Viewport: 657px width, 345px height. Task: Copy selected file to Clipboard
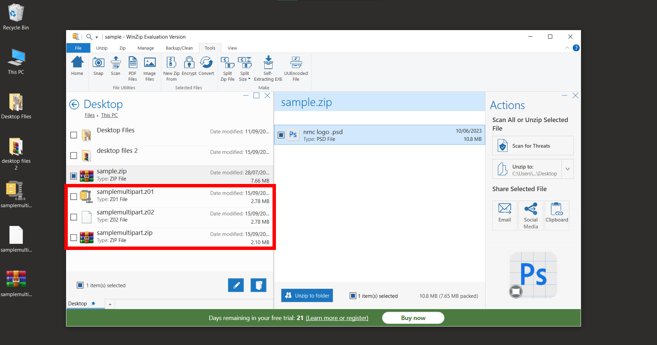click(x=556, y=215)
